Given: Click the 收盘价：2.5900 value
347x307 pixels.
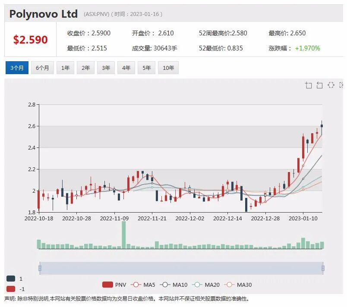Looking at the screenshot, I should (89, 33).
